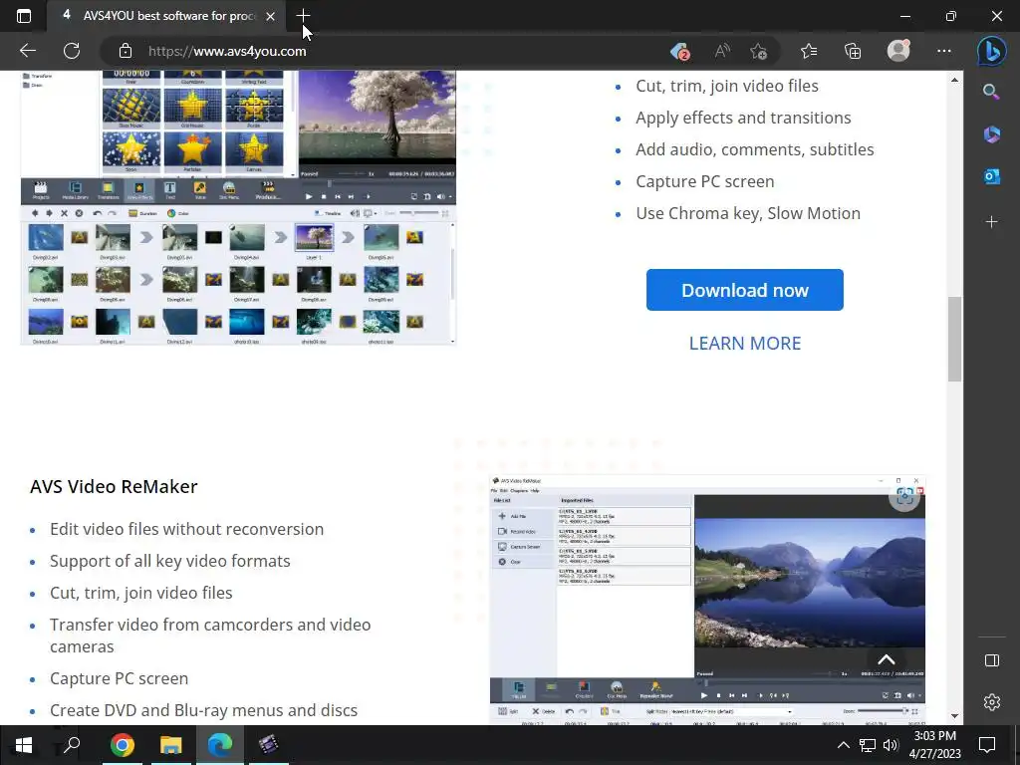Open network status in system tray

pyautogui.click(x=868, y=745)
